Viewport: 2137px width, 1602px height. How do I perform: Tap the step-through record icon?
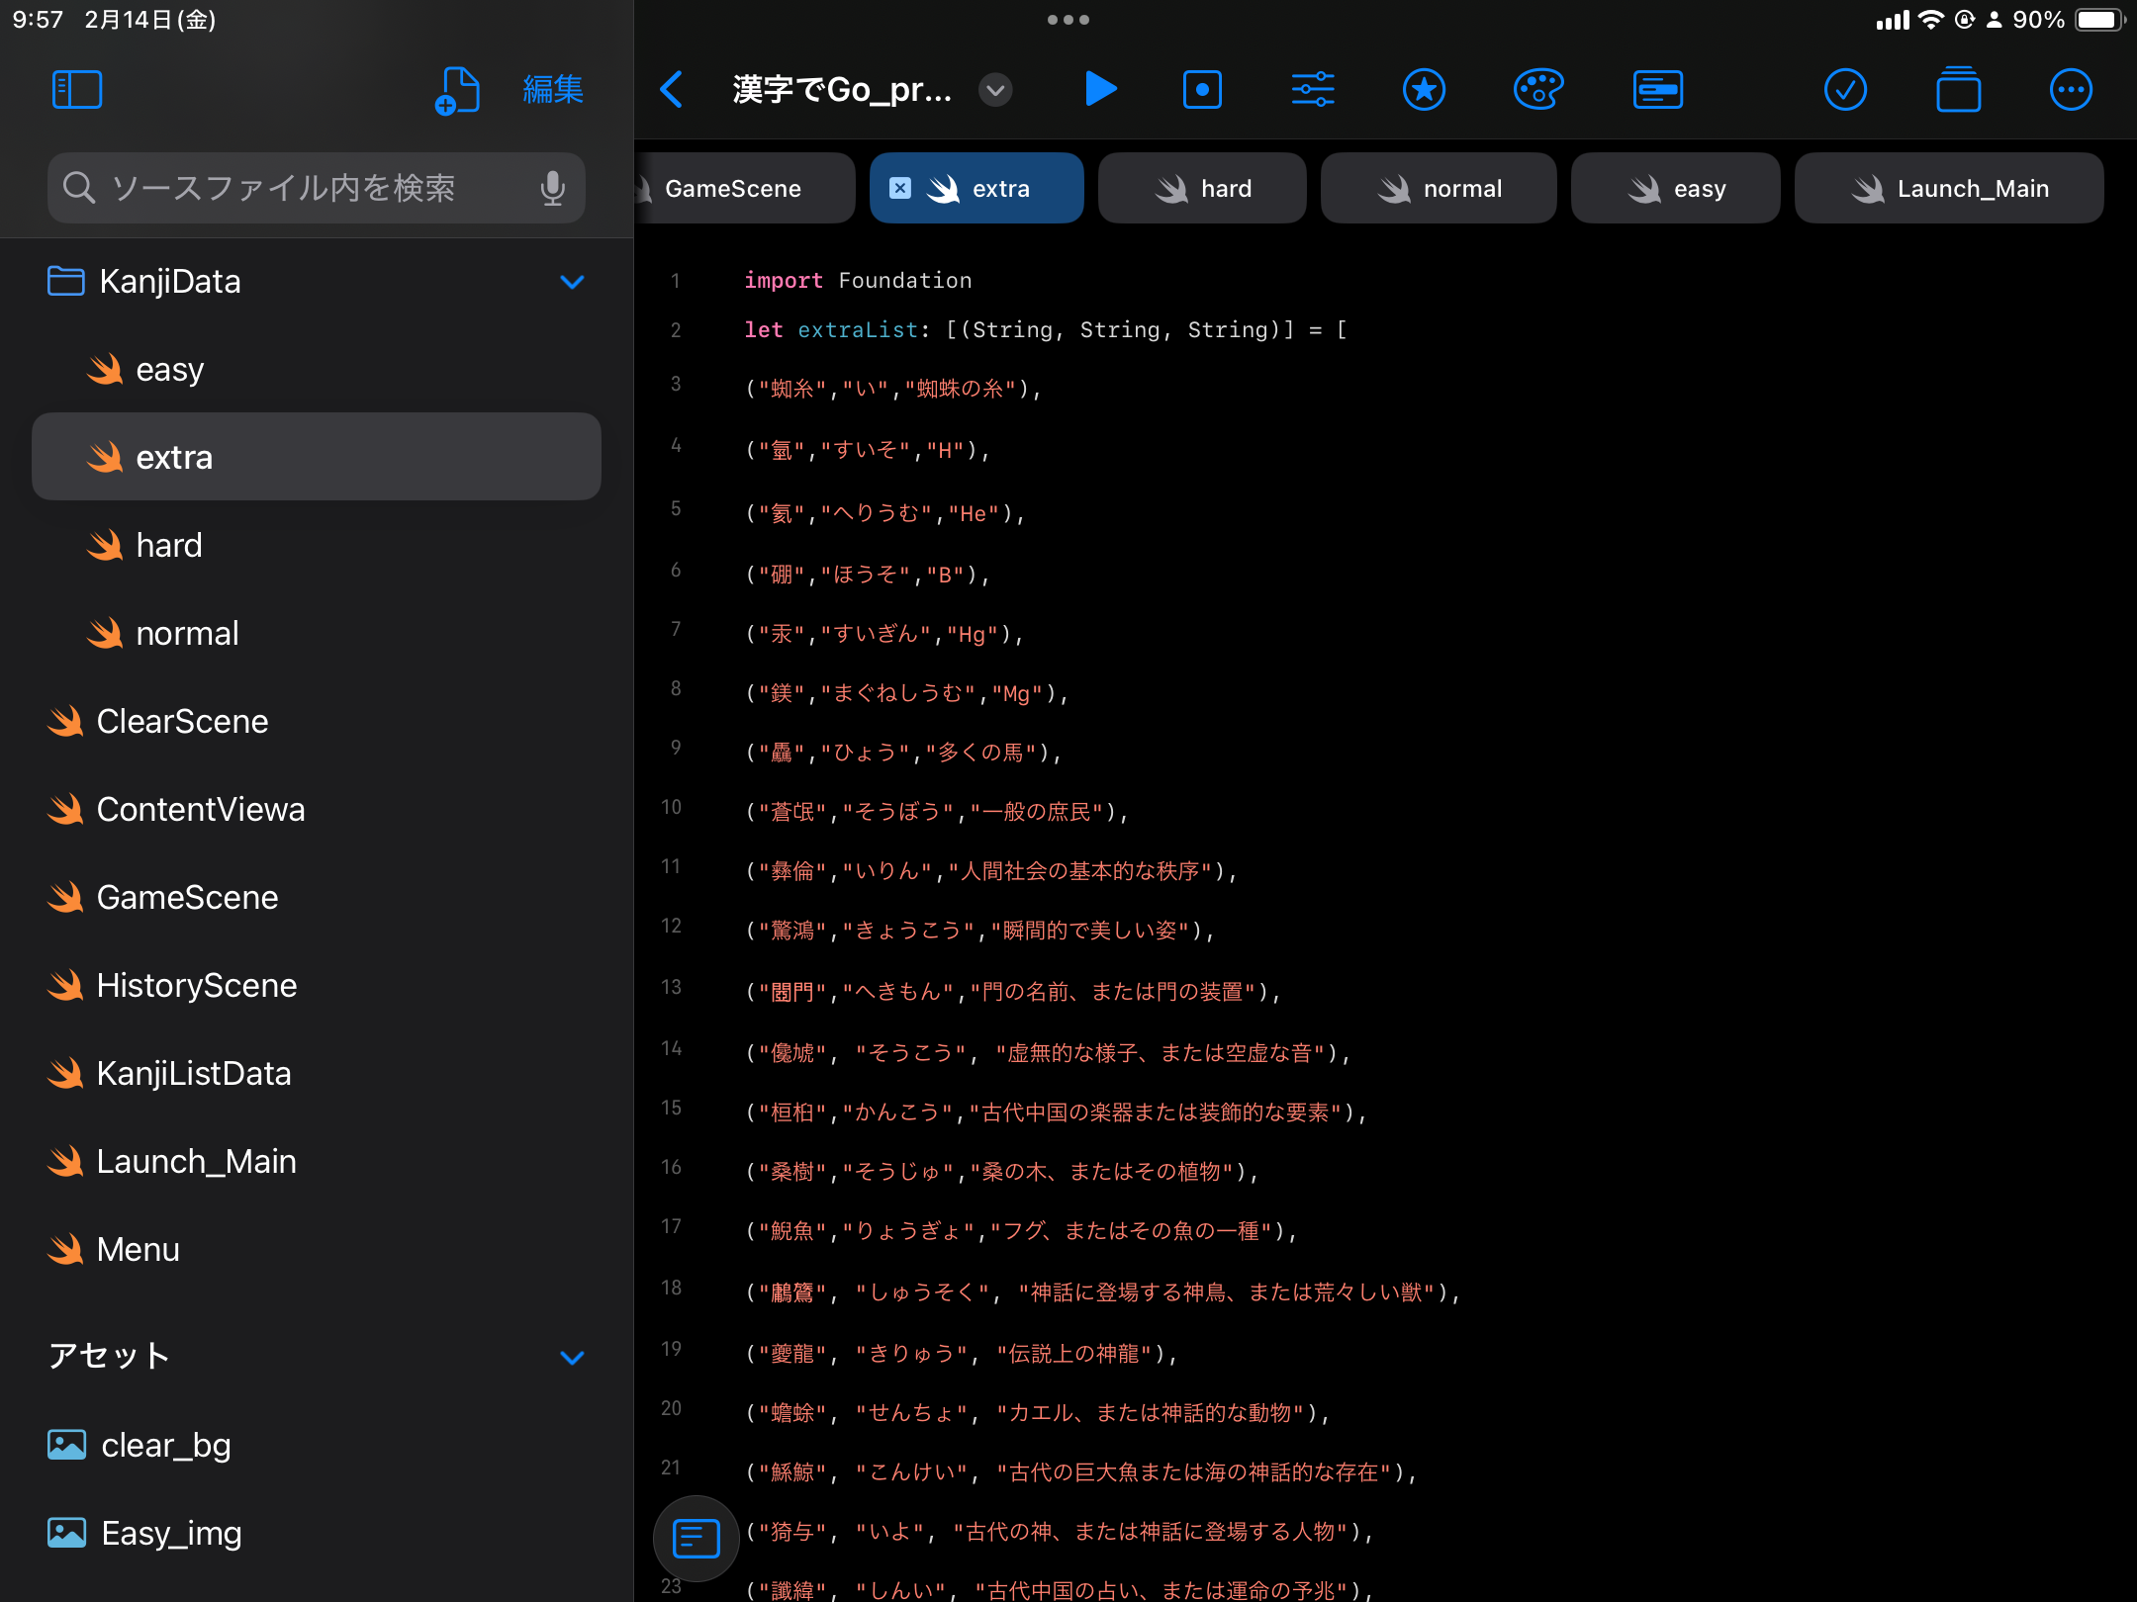pos(1202,89)
